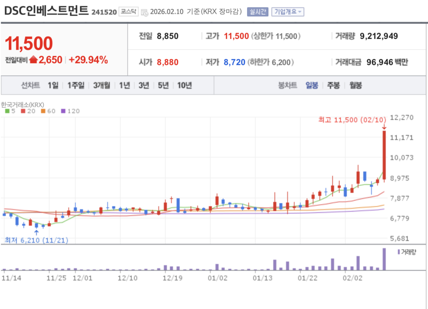Choose the 월봉 monthly candle chart
This screenshot has height=309, width=428.
pos(356,85)
